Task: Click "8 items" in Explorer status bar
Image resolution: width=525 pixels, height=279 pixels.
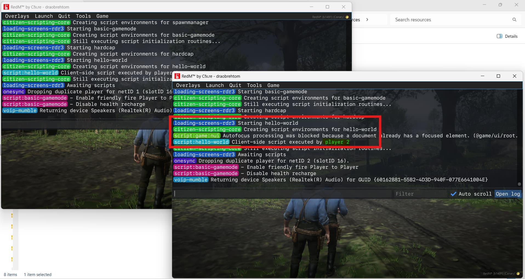Action: tap(10, 275)
